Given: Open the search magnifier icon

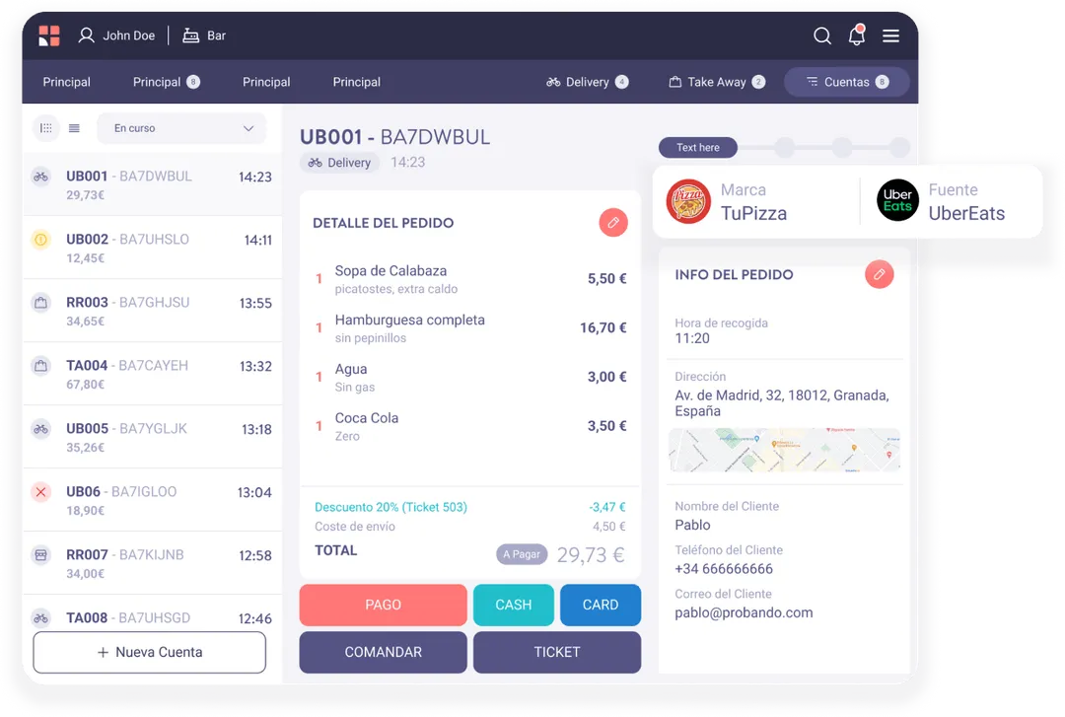Looking at the screenshot, I should 822,36.
